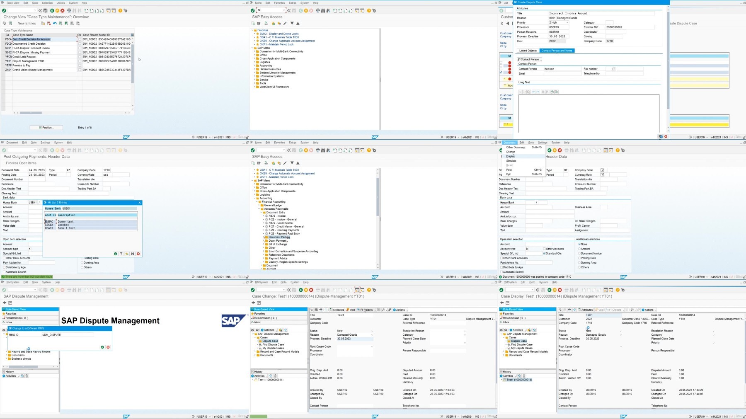This screenshot has height=419, width=746.
Task: Open Reason dropdown in Case Change window
Action: [x=372, y=334]
